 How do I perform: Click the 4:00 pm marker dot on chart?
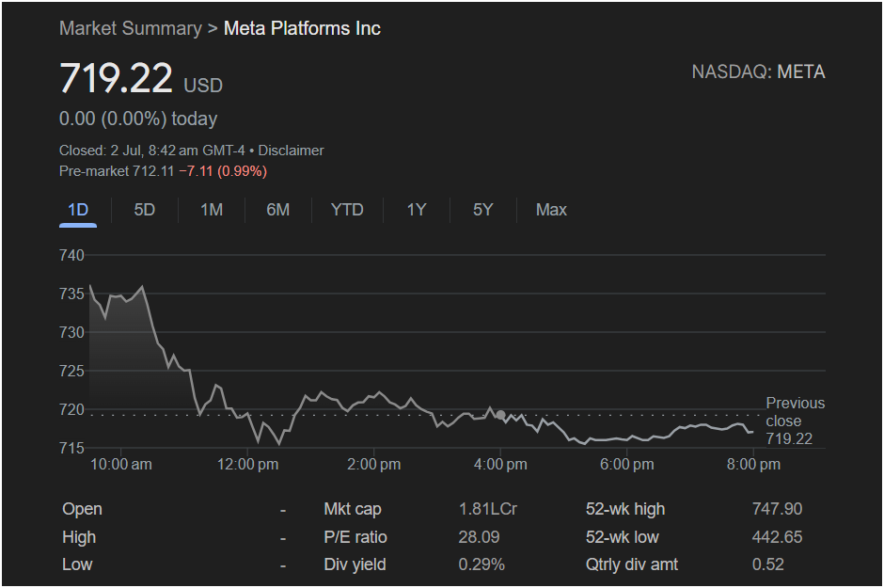[500, 415]
